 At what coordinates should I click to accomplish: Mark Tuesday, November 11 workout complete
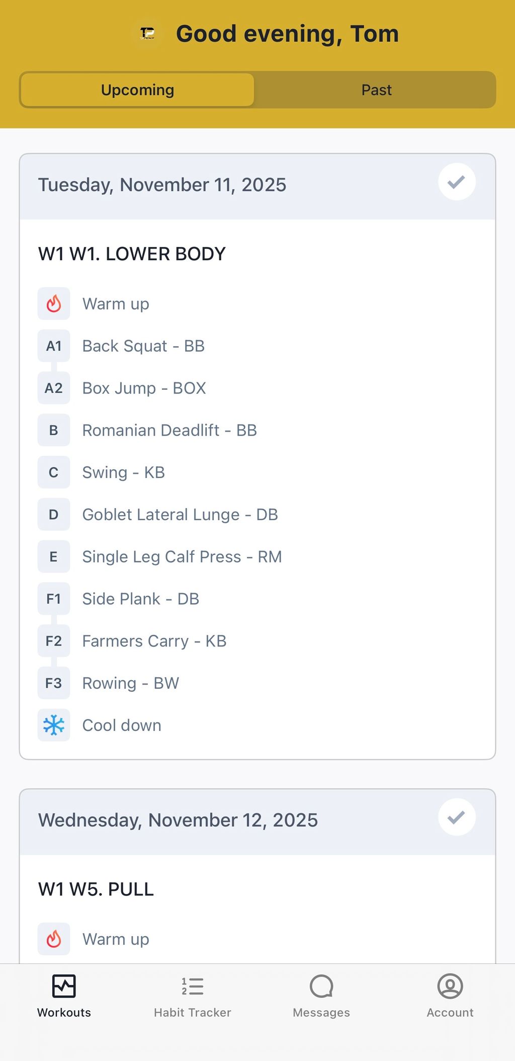pyautogui.click(x=457, y=182)
